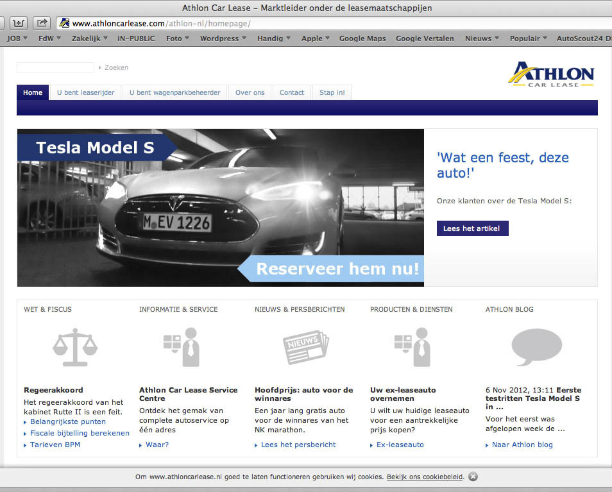Image resolution: width=612 pixels, height=492 pixels.
Task: Open Lees het persbericht link
Action: 298,445
